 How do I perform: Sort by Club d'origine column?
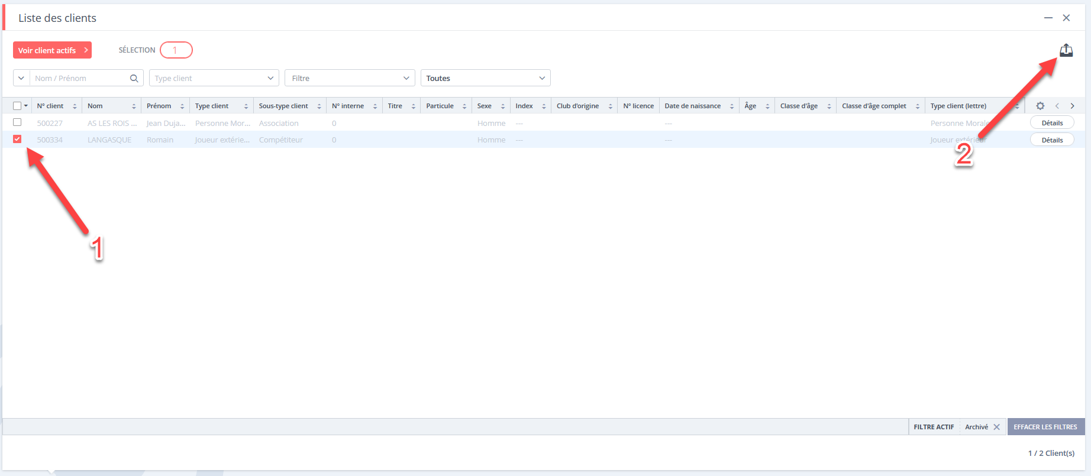(610, 106)
